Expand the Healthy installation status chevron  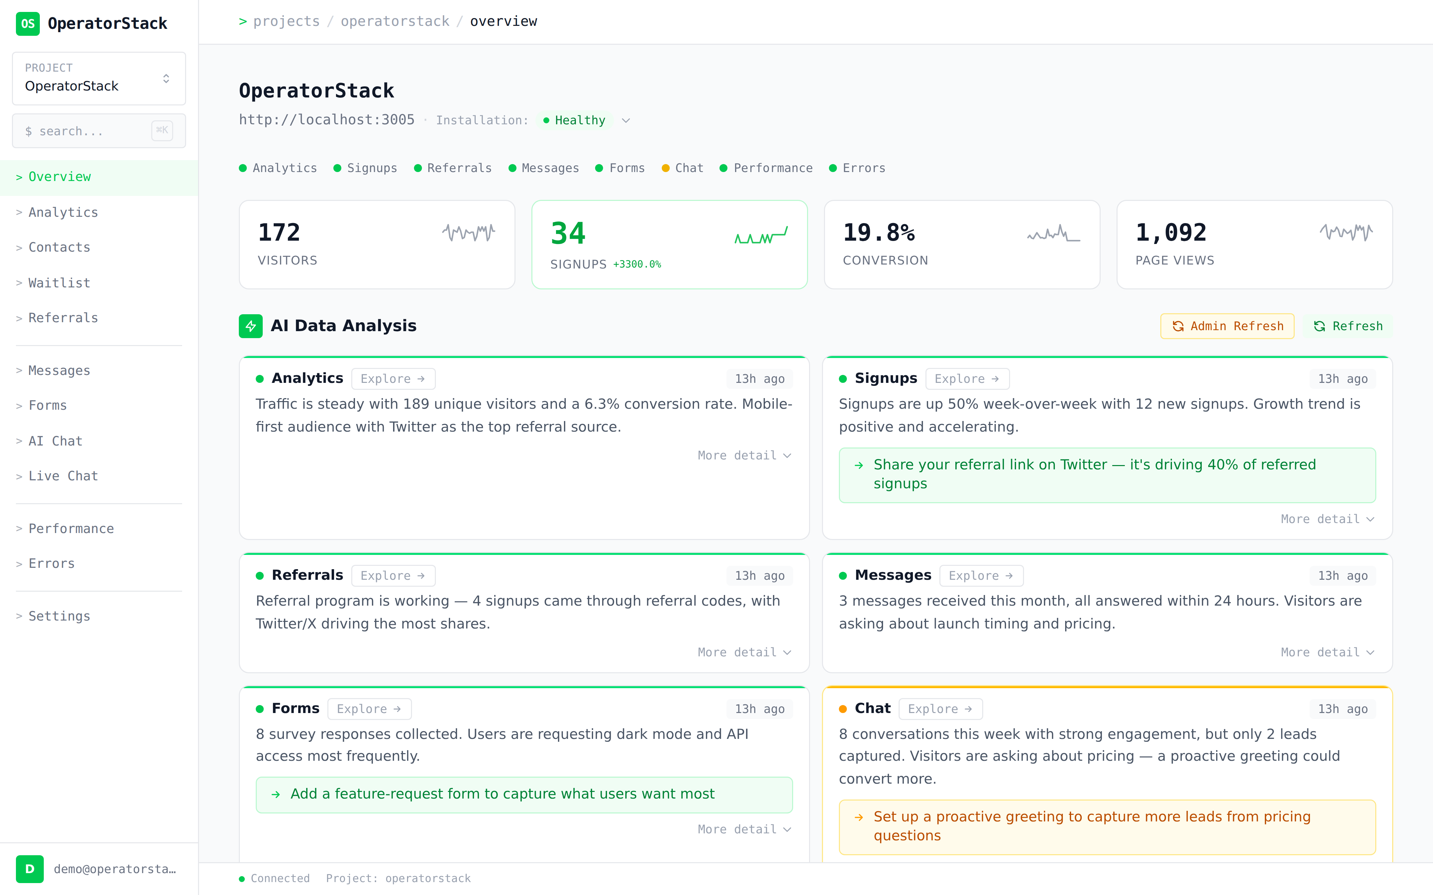(x=626, y=121)
